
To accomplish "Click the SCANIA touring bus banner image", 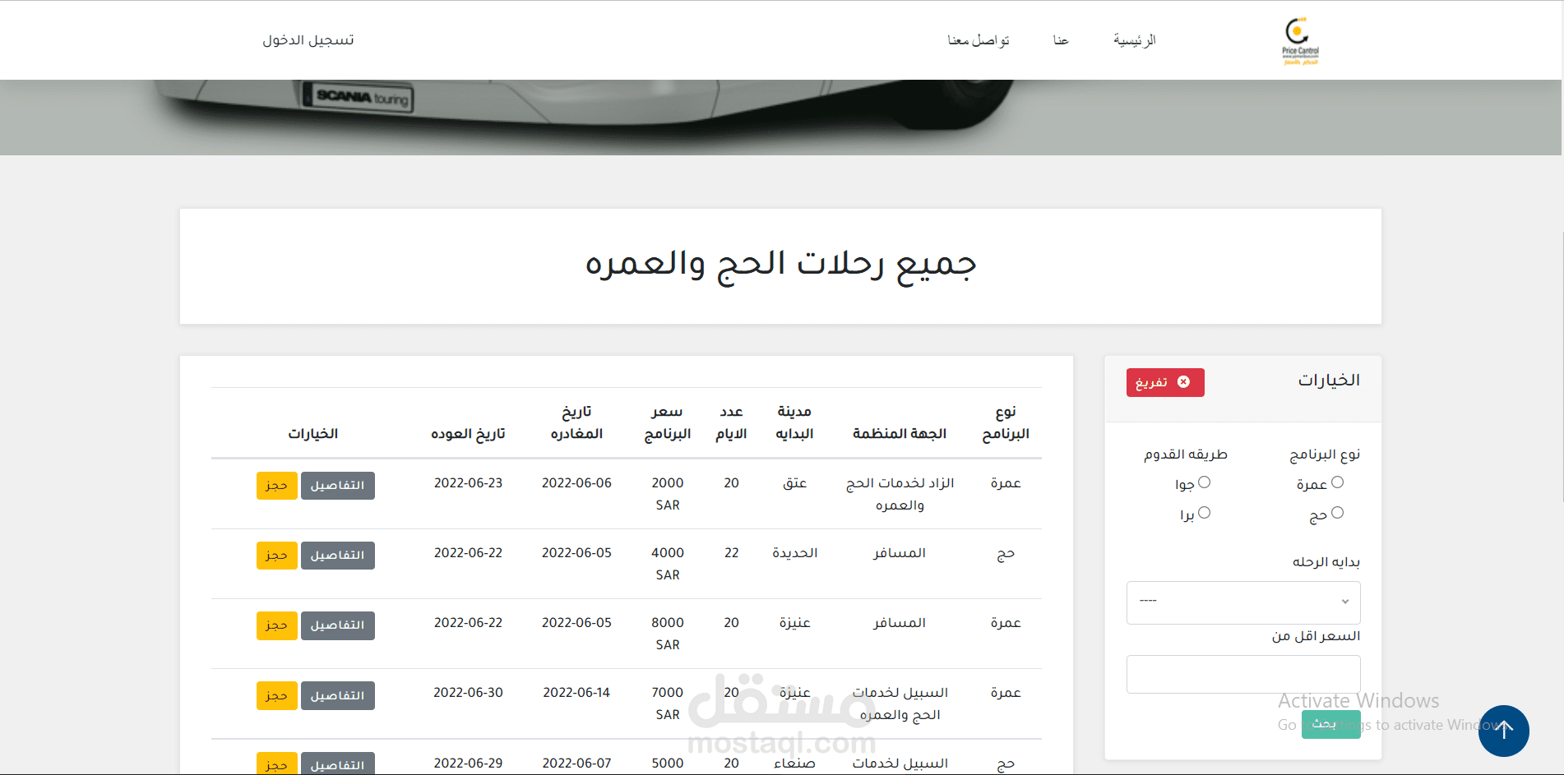I will [x=780, y=118].
